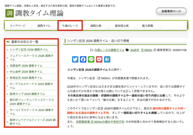The image size is (193, 135).
Task: Open 中山金杯 2026 調教タイム link
Action: tap(26, 72)
